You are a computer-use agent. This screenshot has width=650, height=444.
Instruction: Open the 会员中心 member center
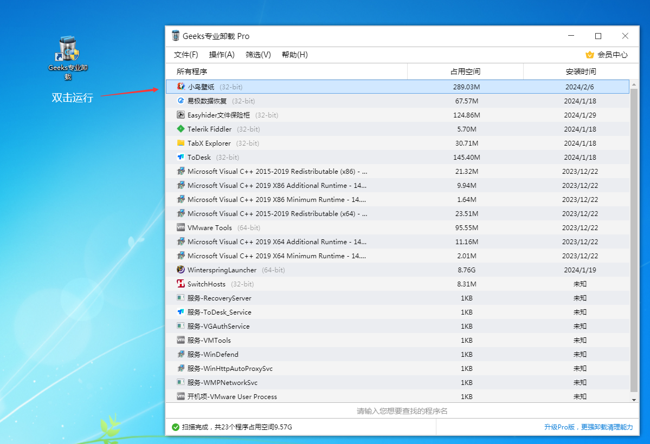tap(607, 55)
